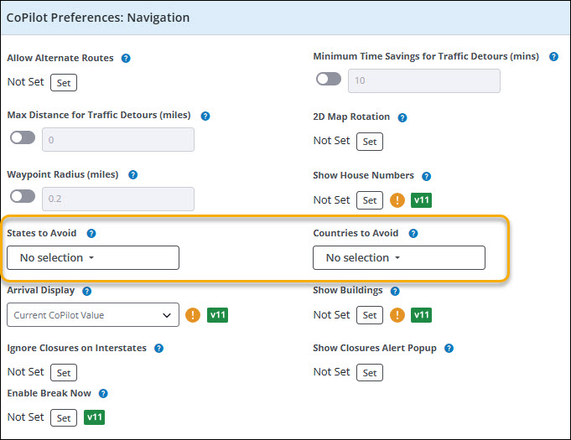
Task: Toggle Max Distance for Traffic Detours switch
Action: coord(23,138)
